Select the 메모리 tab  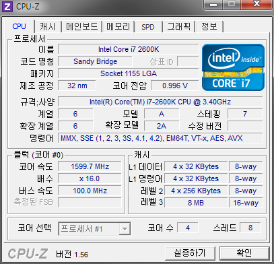[x=118, y=27]
